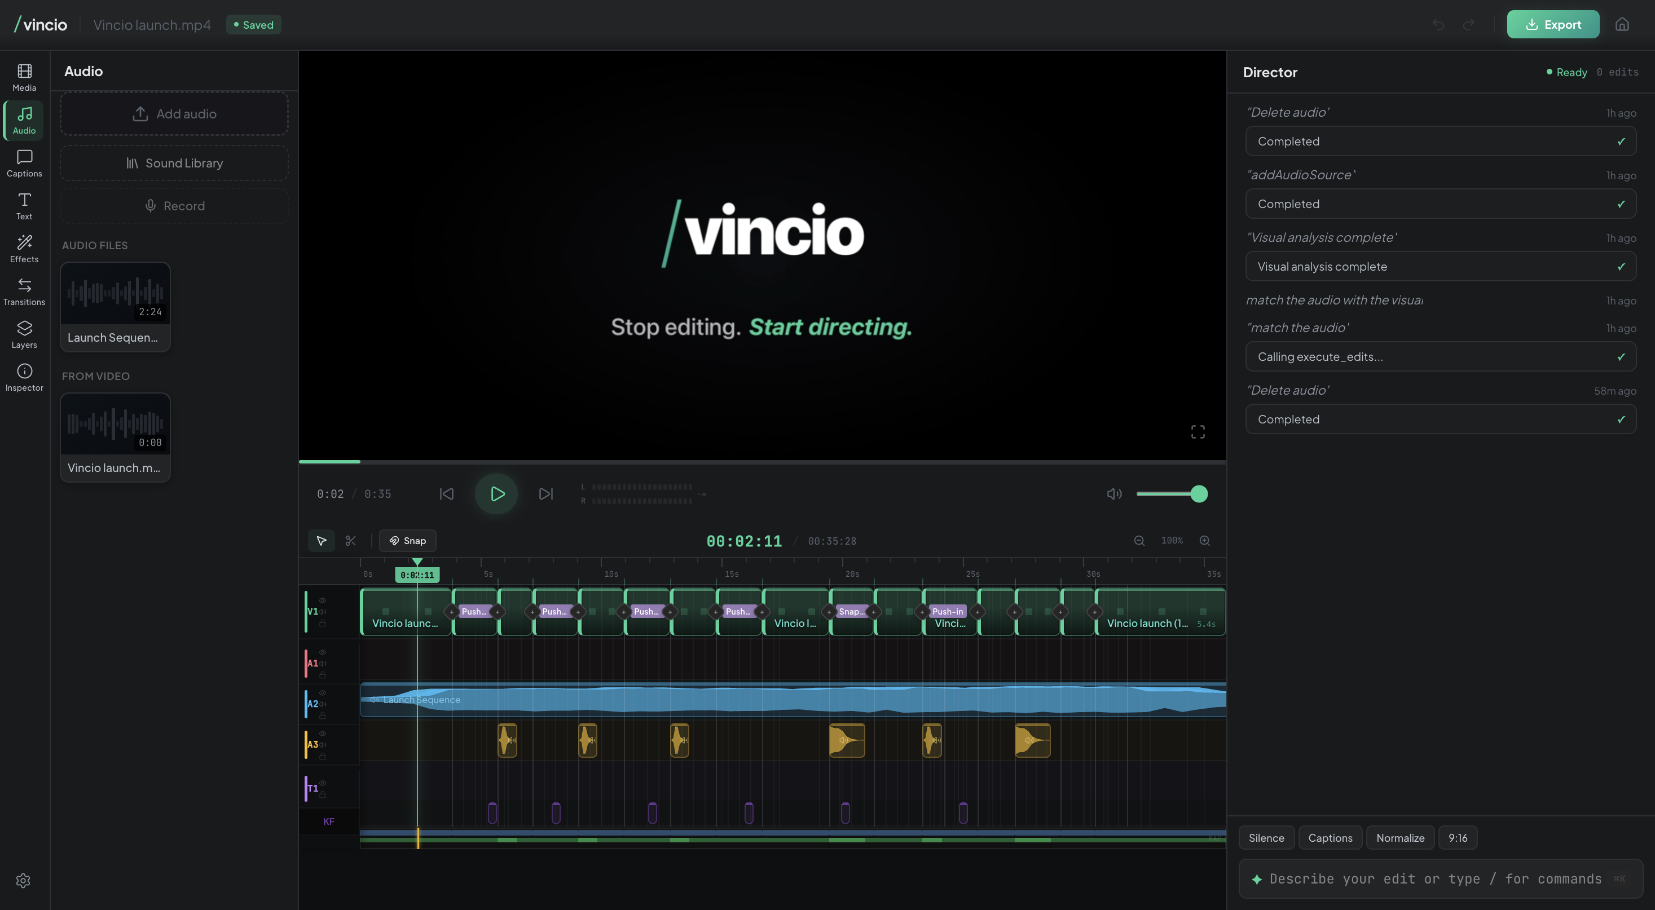Click transition plus diamond before first Push clip
The width and height of the screenshot is (1655, 910).
pyautogui.click(x=452, y=612)
